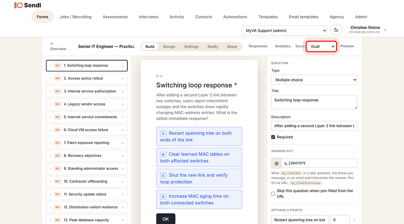Open Templates section
404x224 pixels.
coord(268,17)
